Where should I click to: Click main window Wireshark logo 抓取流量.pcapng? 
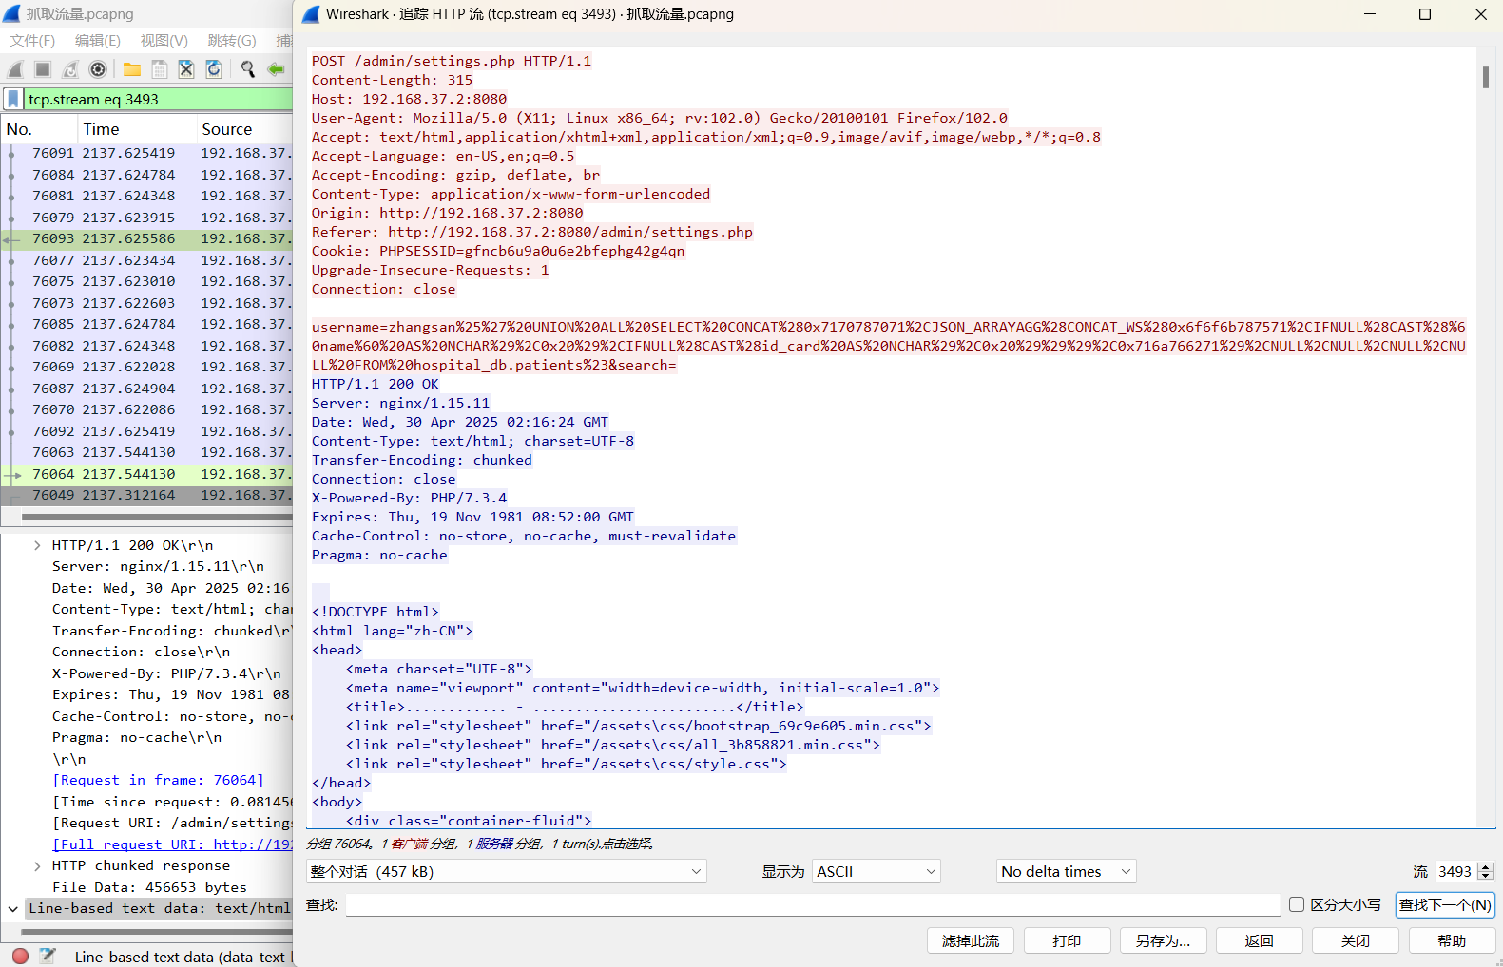point(11,13)
